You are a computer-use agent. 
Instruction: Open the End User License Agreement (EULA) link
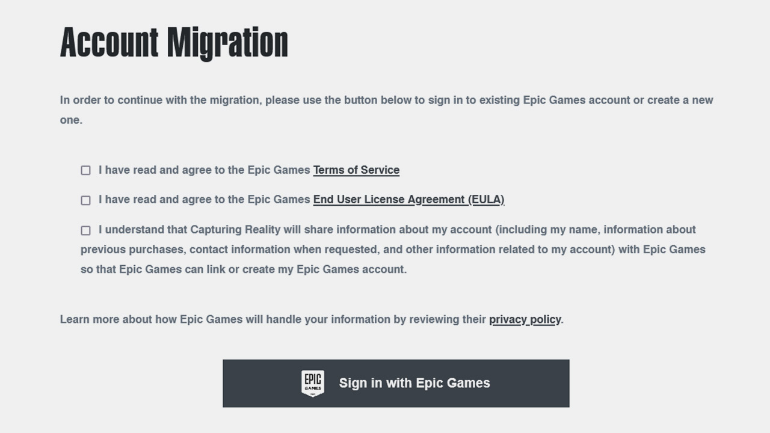[408, 200]
